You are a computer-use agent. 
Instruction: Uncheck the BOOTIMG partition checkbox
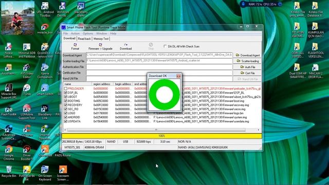point(66,101)
